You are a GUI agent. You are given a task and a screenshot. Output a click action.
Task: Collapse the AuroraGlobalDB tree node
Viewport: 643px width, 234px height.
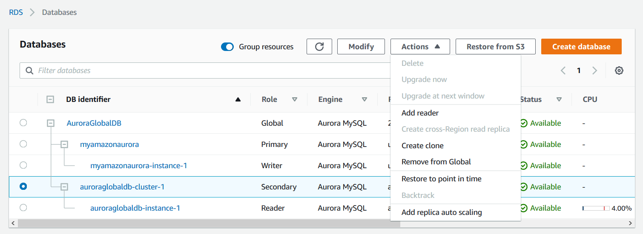point(51,123)
